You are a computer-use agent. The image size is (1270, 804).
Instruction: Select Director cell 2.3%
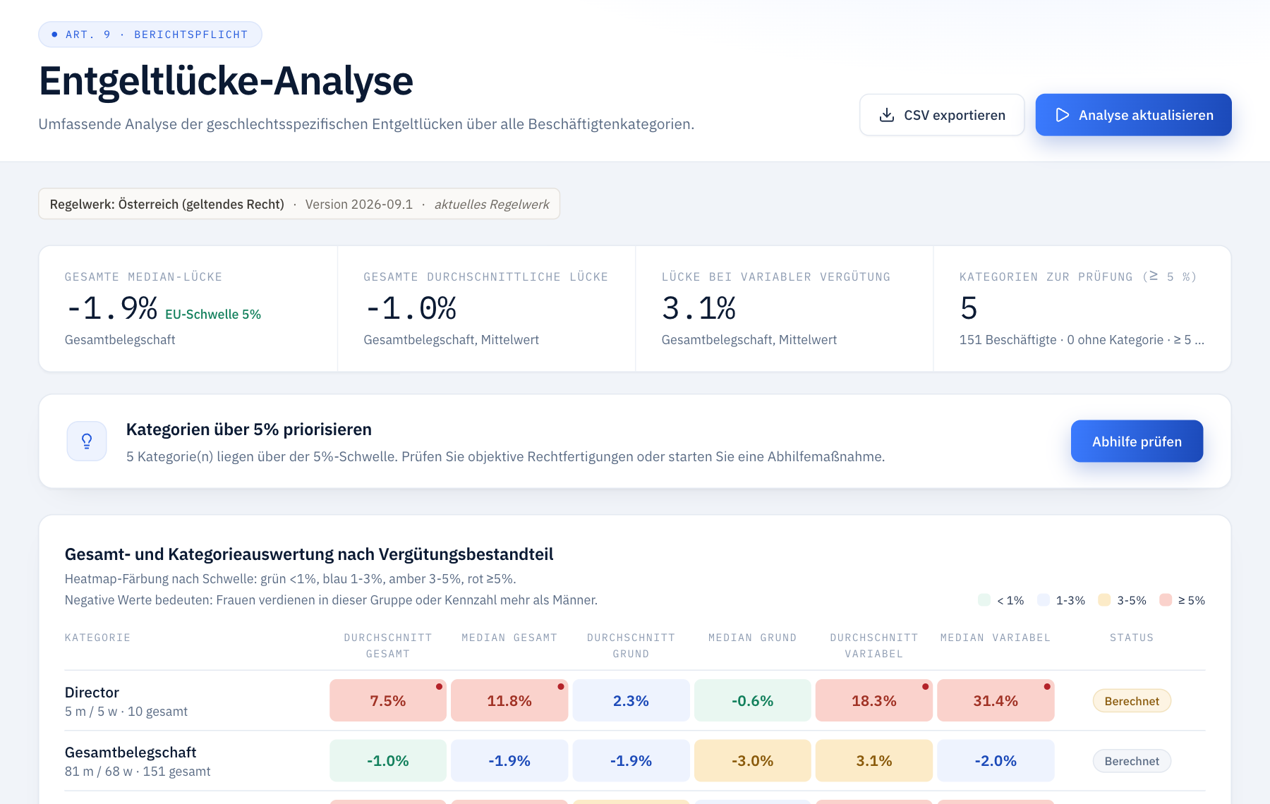pyautogui.click(x=631, y=700)
